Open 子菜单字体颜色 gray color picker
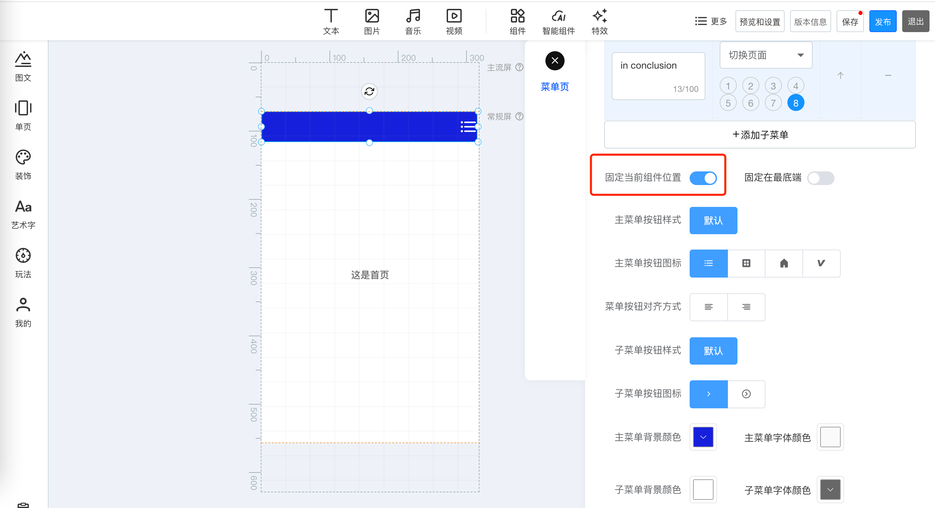Image resolution: width=935 pixels, height=508 pixels. (x=830, y=490)
